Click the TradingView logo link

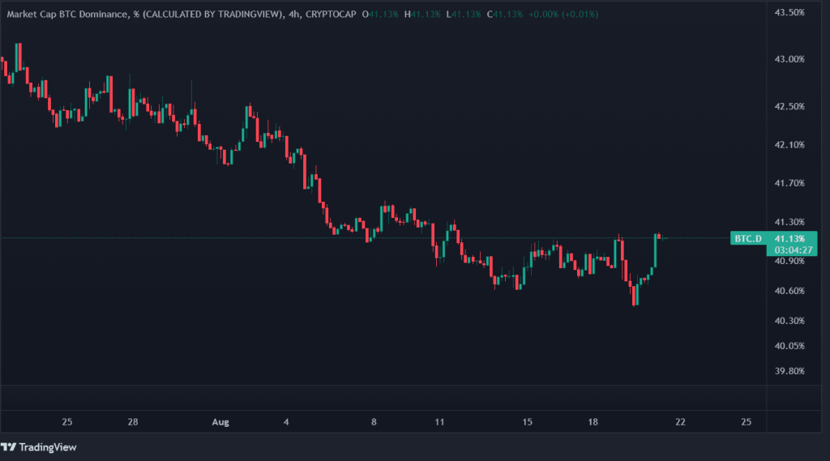(x=39, y=447)
